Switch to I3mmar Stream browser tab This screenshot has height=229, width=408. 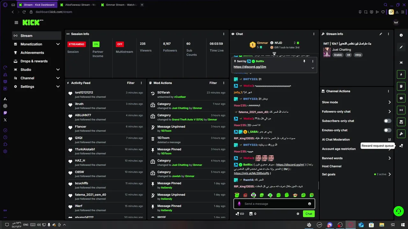point(119,5)
